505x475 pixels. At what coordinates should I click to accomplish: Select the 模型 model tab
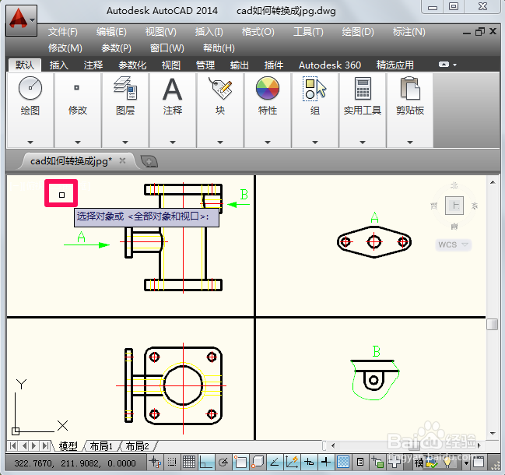point(68,446)
